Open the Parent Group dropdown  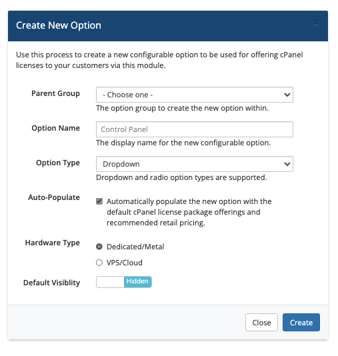click(195, 95)
